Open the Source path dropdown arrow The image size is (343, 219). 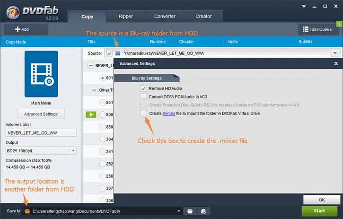335,53
